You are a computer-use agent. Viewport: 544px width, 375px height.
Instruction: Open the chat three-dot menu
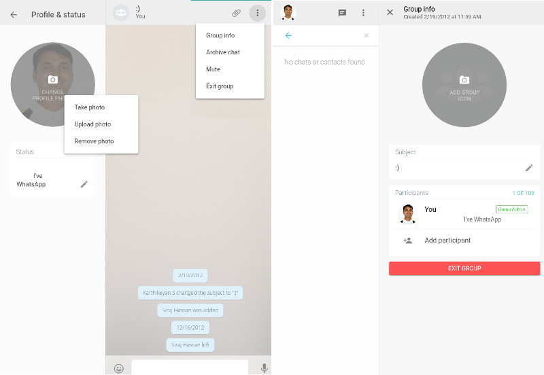258,13
